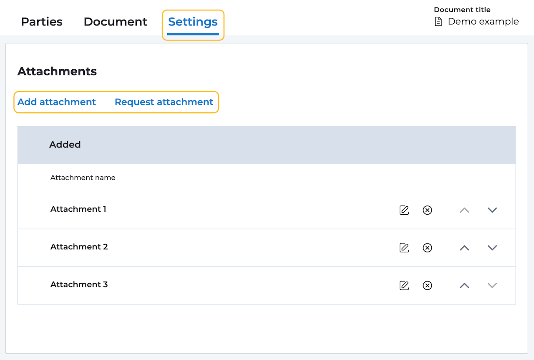The height and width of the screenshot is (360, 534).
Task: Move Attachment 2 down one position
Action: [492, 248]
